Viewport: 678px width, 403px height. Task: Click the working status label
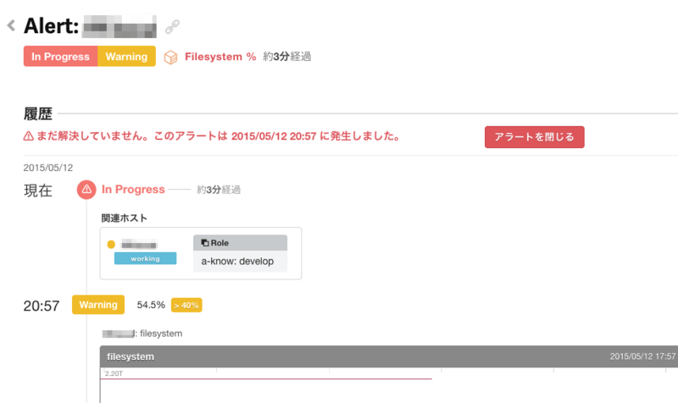point(145,258)
